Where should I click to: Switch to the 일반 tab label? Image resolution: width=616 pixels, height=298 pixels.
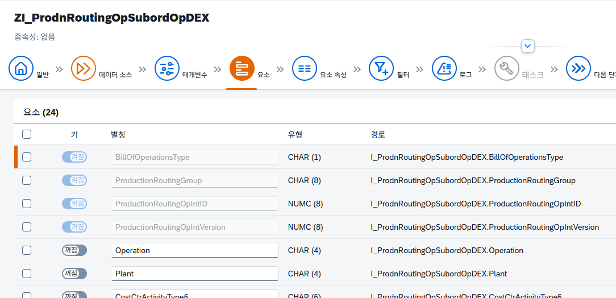point(43,75)
